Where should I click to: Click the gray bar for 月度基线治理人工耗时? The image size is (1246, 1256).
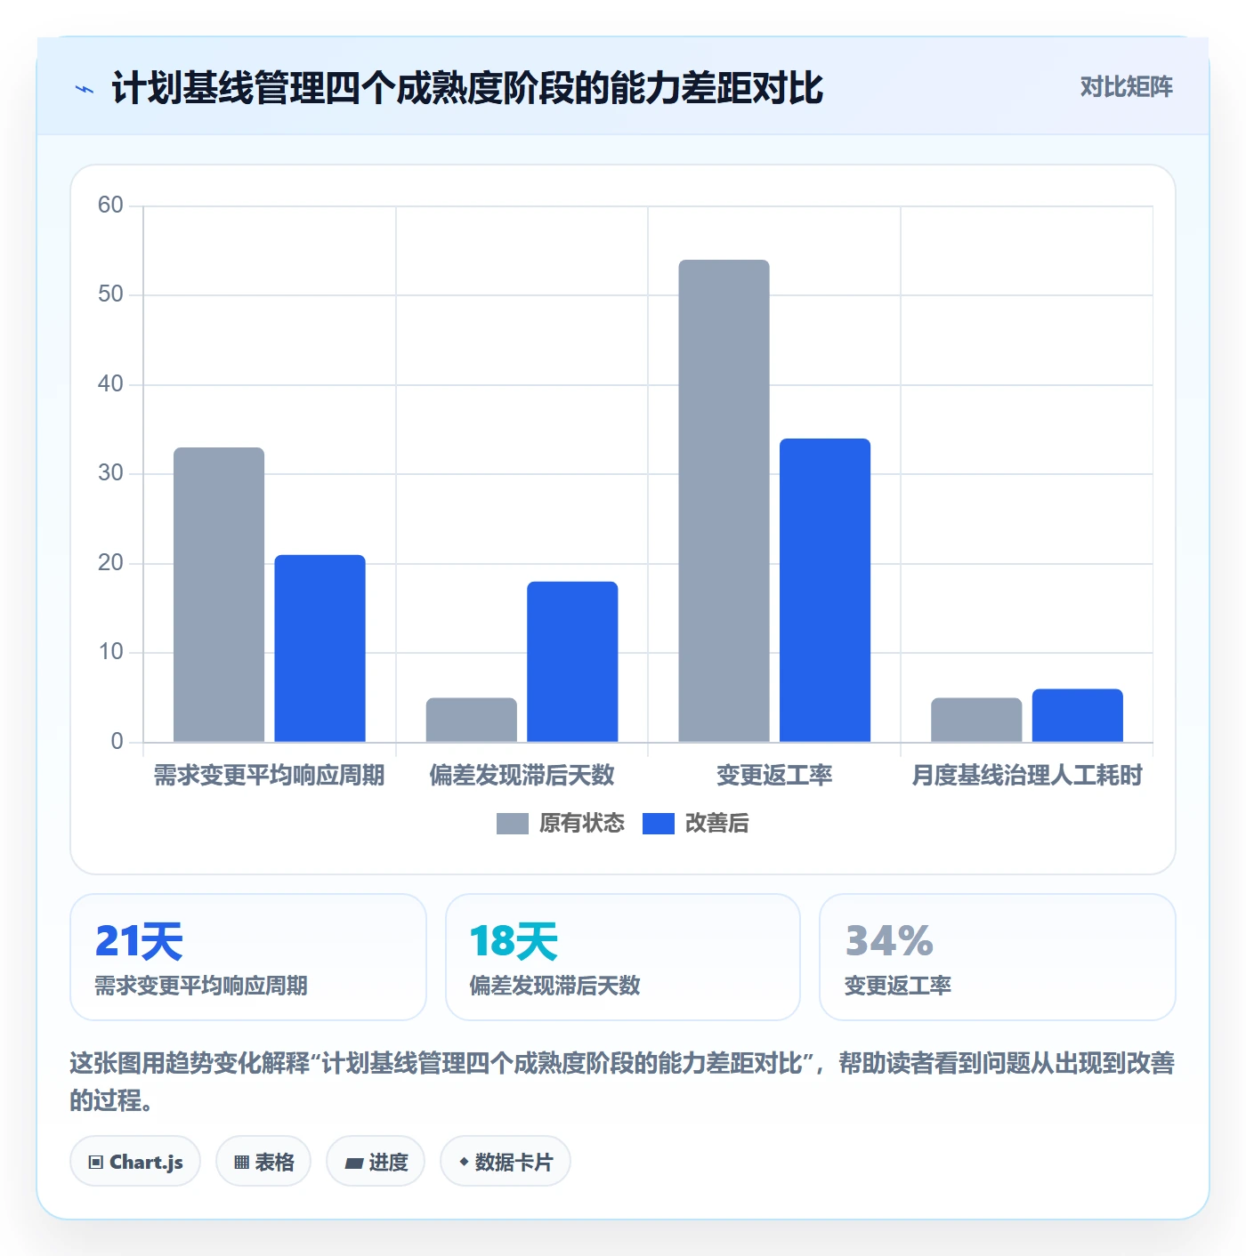976,720
